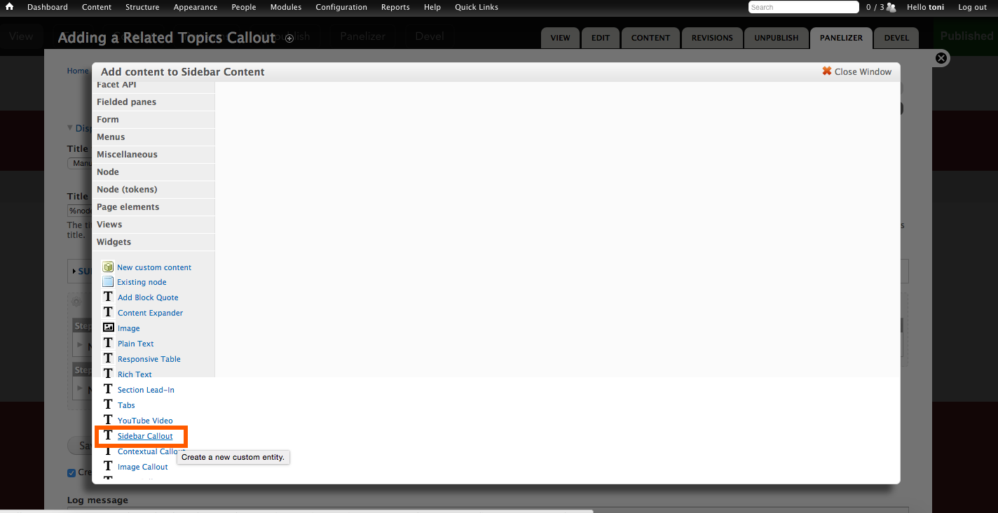Image resolution: width=998 pixels, height=513 pixels.
Task: Click the T icon beside Plain Text
Action: point(108,343)
